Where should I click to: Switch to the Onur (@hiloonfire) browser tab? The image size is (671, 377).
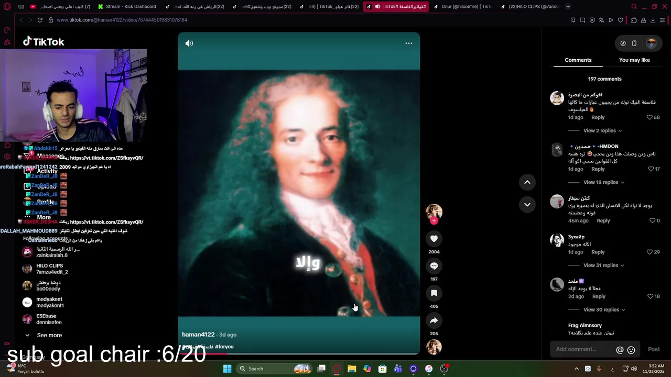tap(463, 6)
